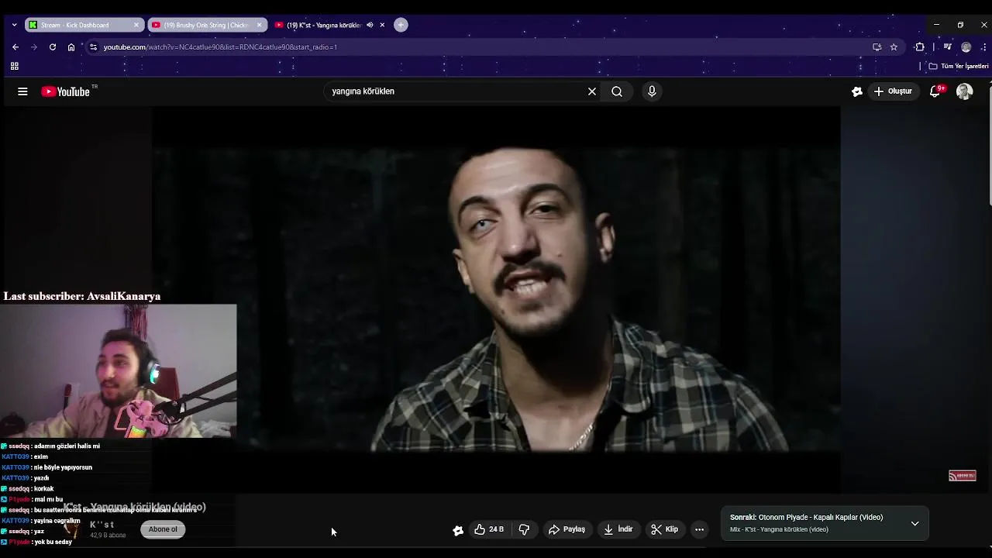Create a clip with Klip button
This screenshot has height=558, width=992.
pos(665,529)
